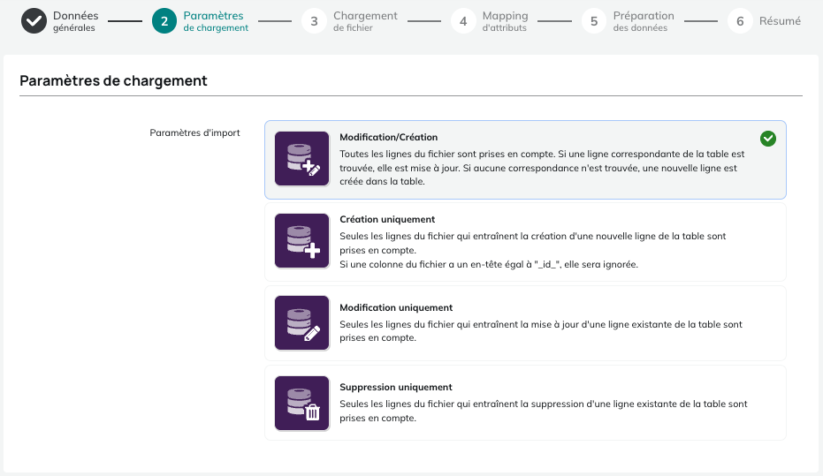This screenshot has width=823, height=476.
Task: Click the "Modification uniquement" title text
Action: 396,307
